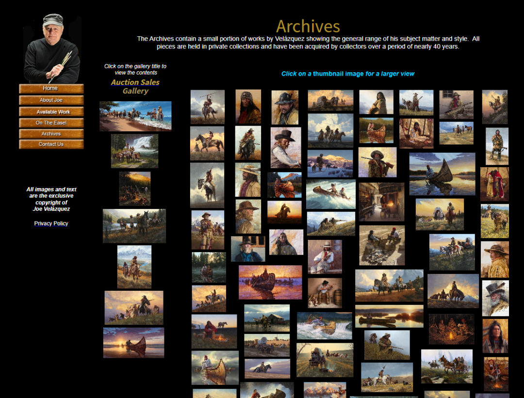Click the Archives navigation button

(51, 134)
